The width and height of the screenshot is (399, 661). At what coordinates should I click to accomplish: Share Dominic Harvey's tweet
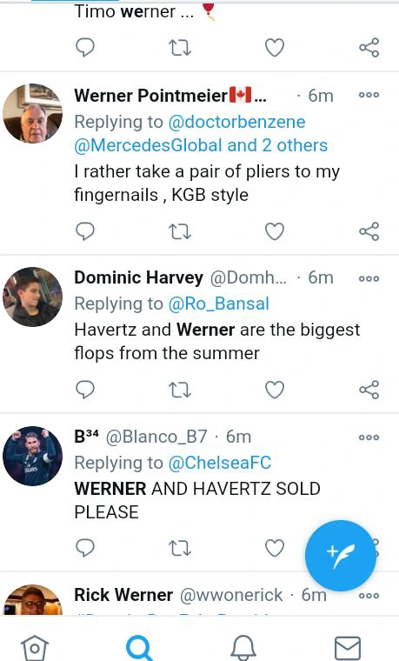pyautogui.click(x=369, y=390)
